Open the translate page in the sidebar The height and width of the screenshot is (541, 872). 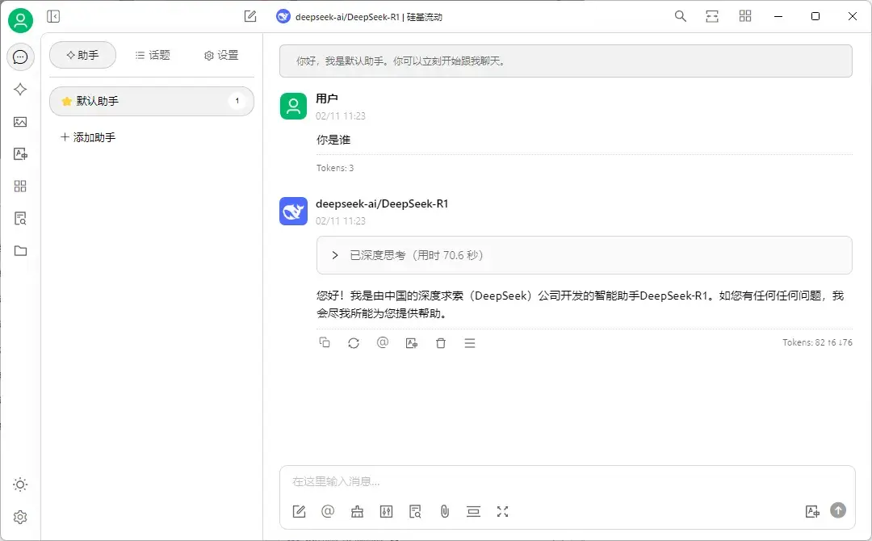[20, 154]
